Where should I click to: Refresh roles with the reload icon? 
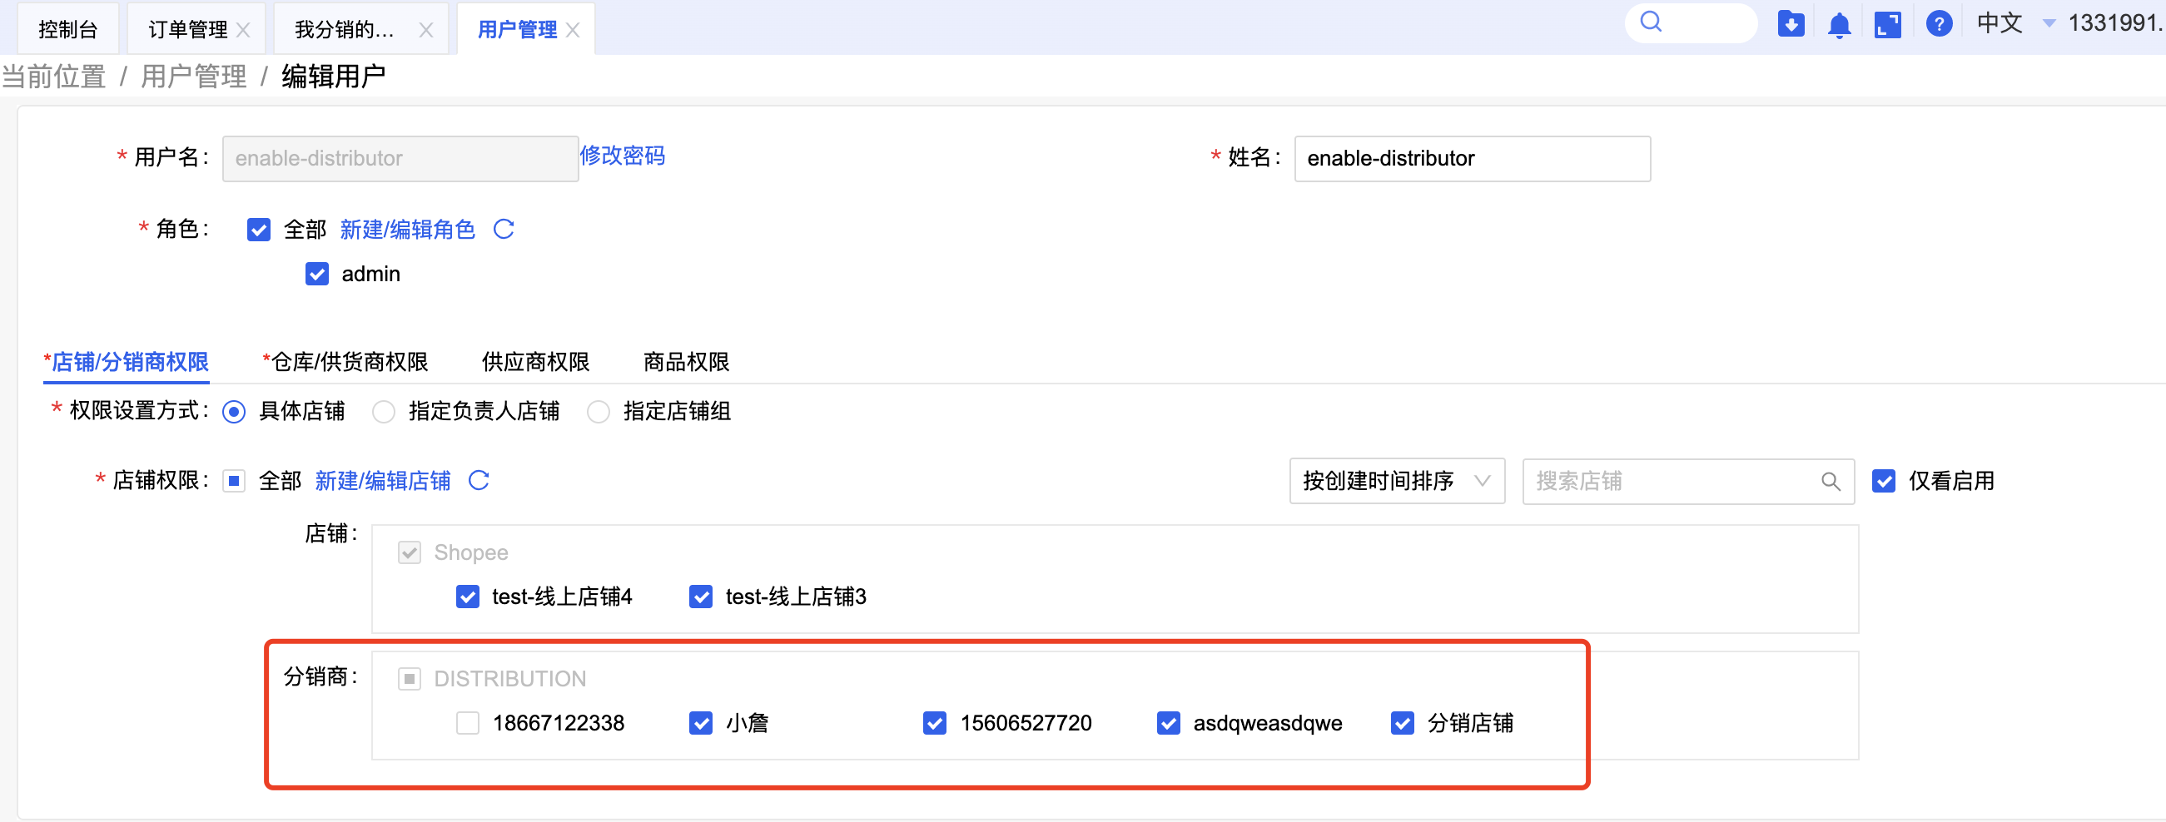[x=504, y=229]
